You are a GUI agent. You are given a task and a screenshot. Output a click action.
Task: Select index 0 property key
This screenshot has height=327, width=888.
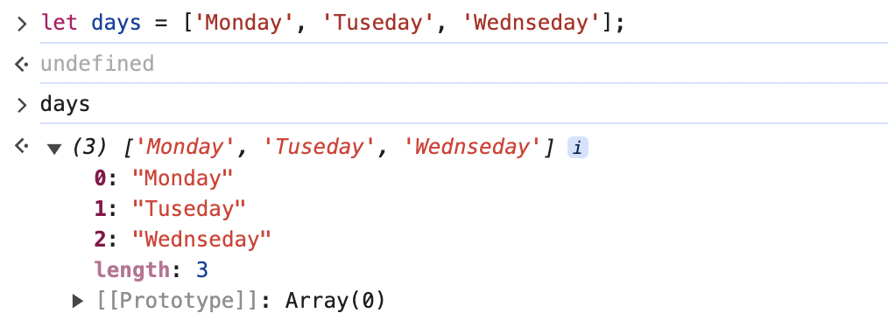click(100, 178)
